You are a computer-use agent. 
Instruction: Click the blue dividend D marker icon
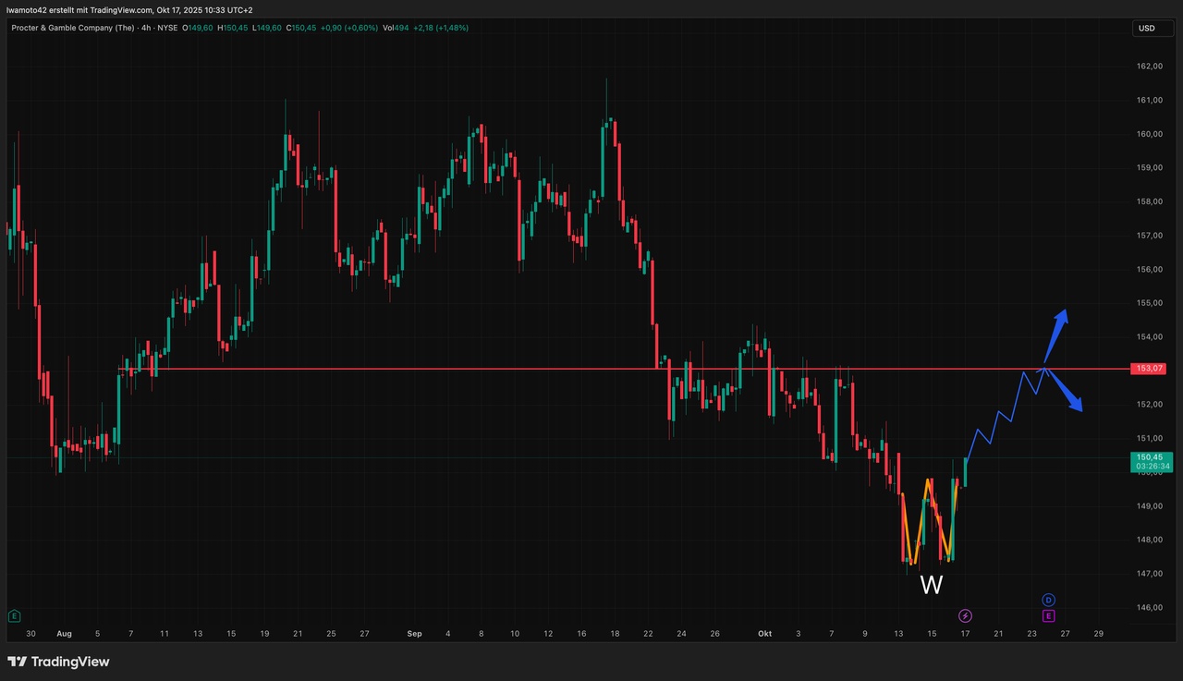tap(1048, 601)
